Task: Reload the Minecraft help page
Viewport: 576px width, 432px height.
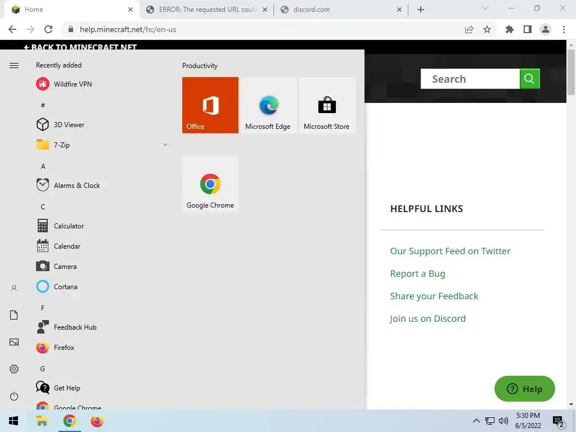Action: (48, 29)
